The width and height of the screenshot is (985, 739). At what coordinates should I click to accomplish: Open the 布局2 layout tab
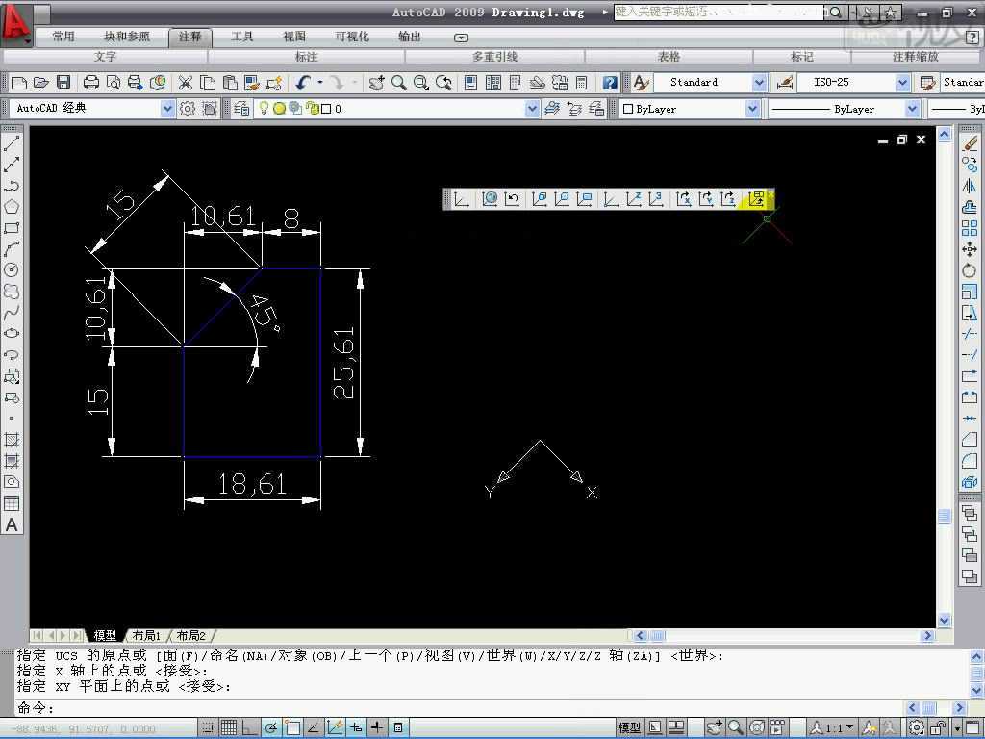pos(191,635)
